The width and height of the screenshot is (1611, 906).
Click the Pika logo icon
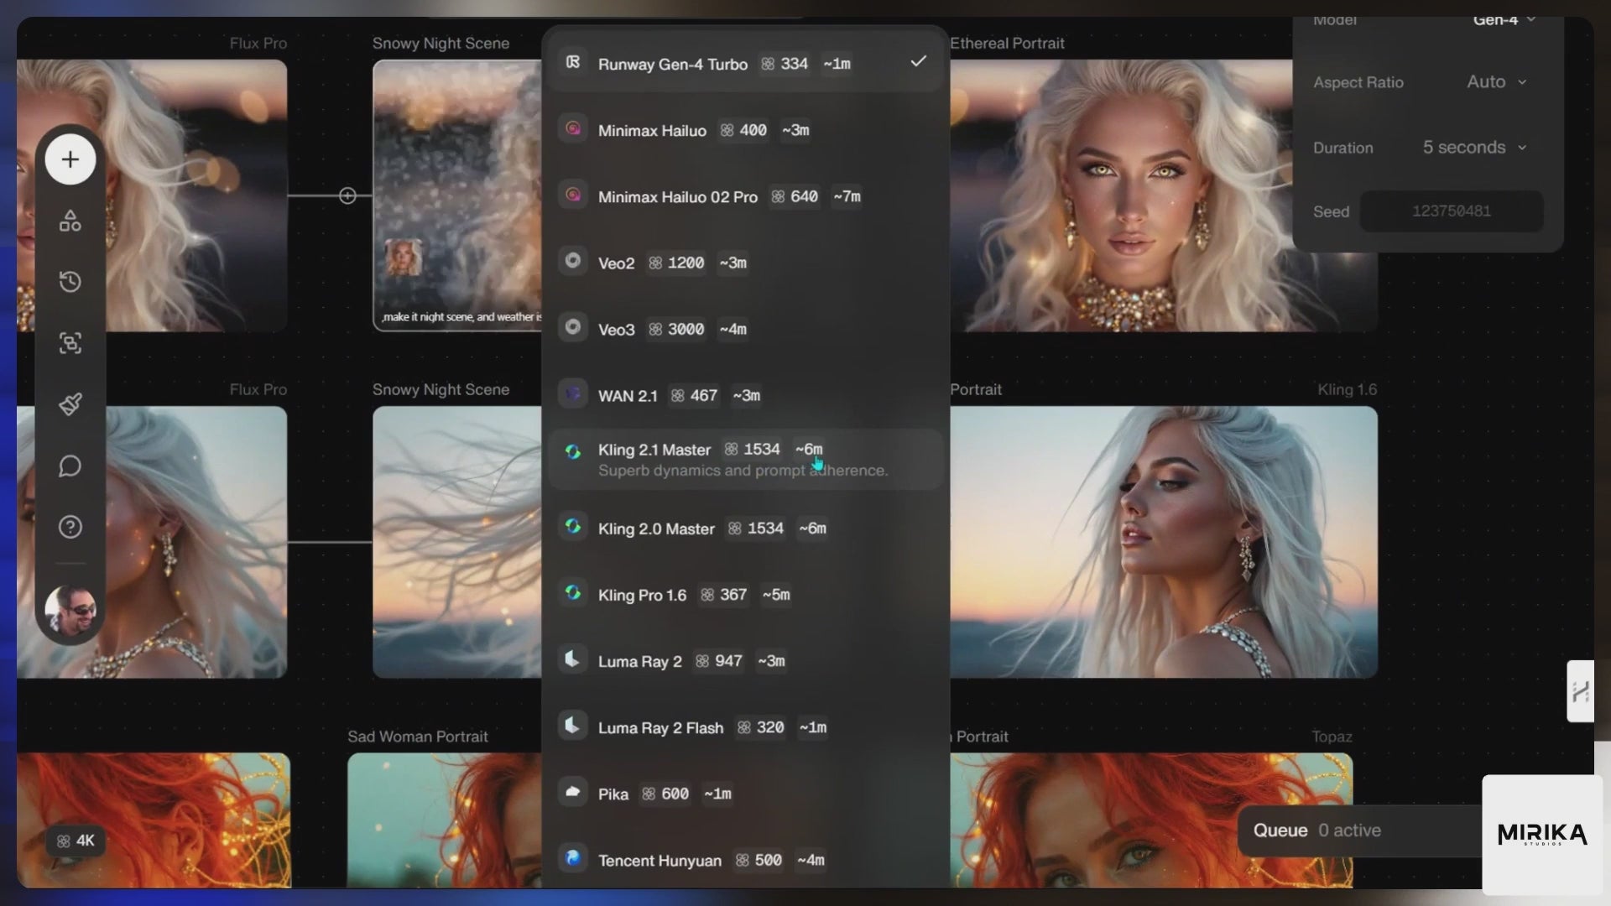[x=573, y=792]
